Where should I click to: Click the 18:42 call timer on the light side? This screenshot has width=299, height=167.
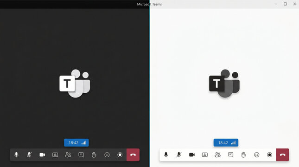[226, 142]
